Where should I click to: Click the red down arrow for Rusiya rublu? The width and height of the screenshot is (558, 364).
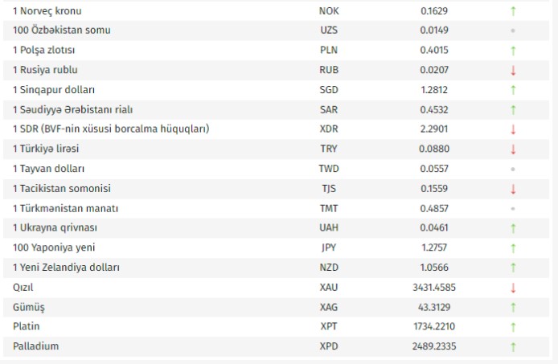tap(512, 71)
